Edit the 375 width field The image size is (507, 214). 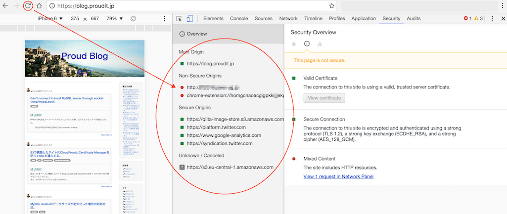tap(75, 19)
